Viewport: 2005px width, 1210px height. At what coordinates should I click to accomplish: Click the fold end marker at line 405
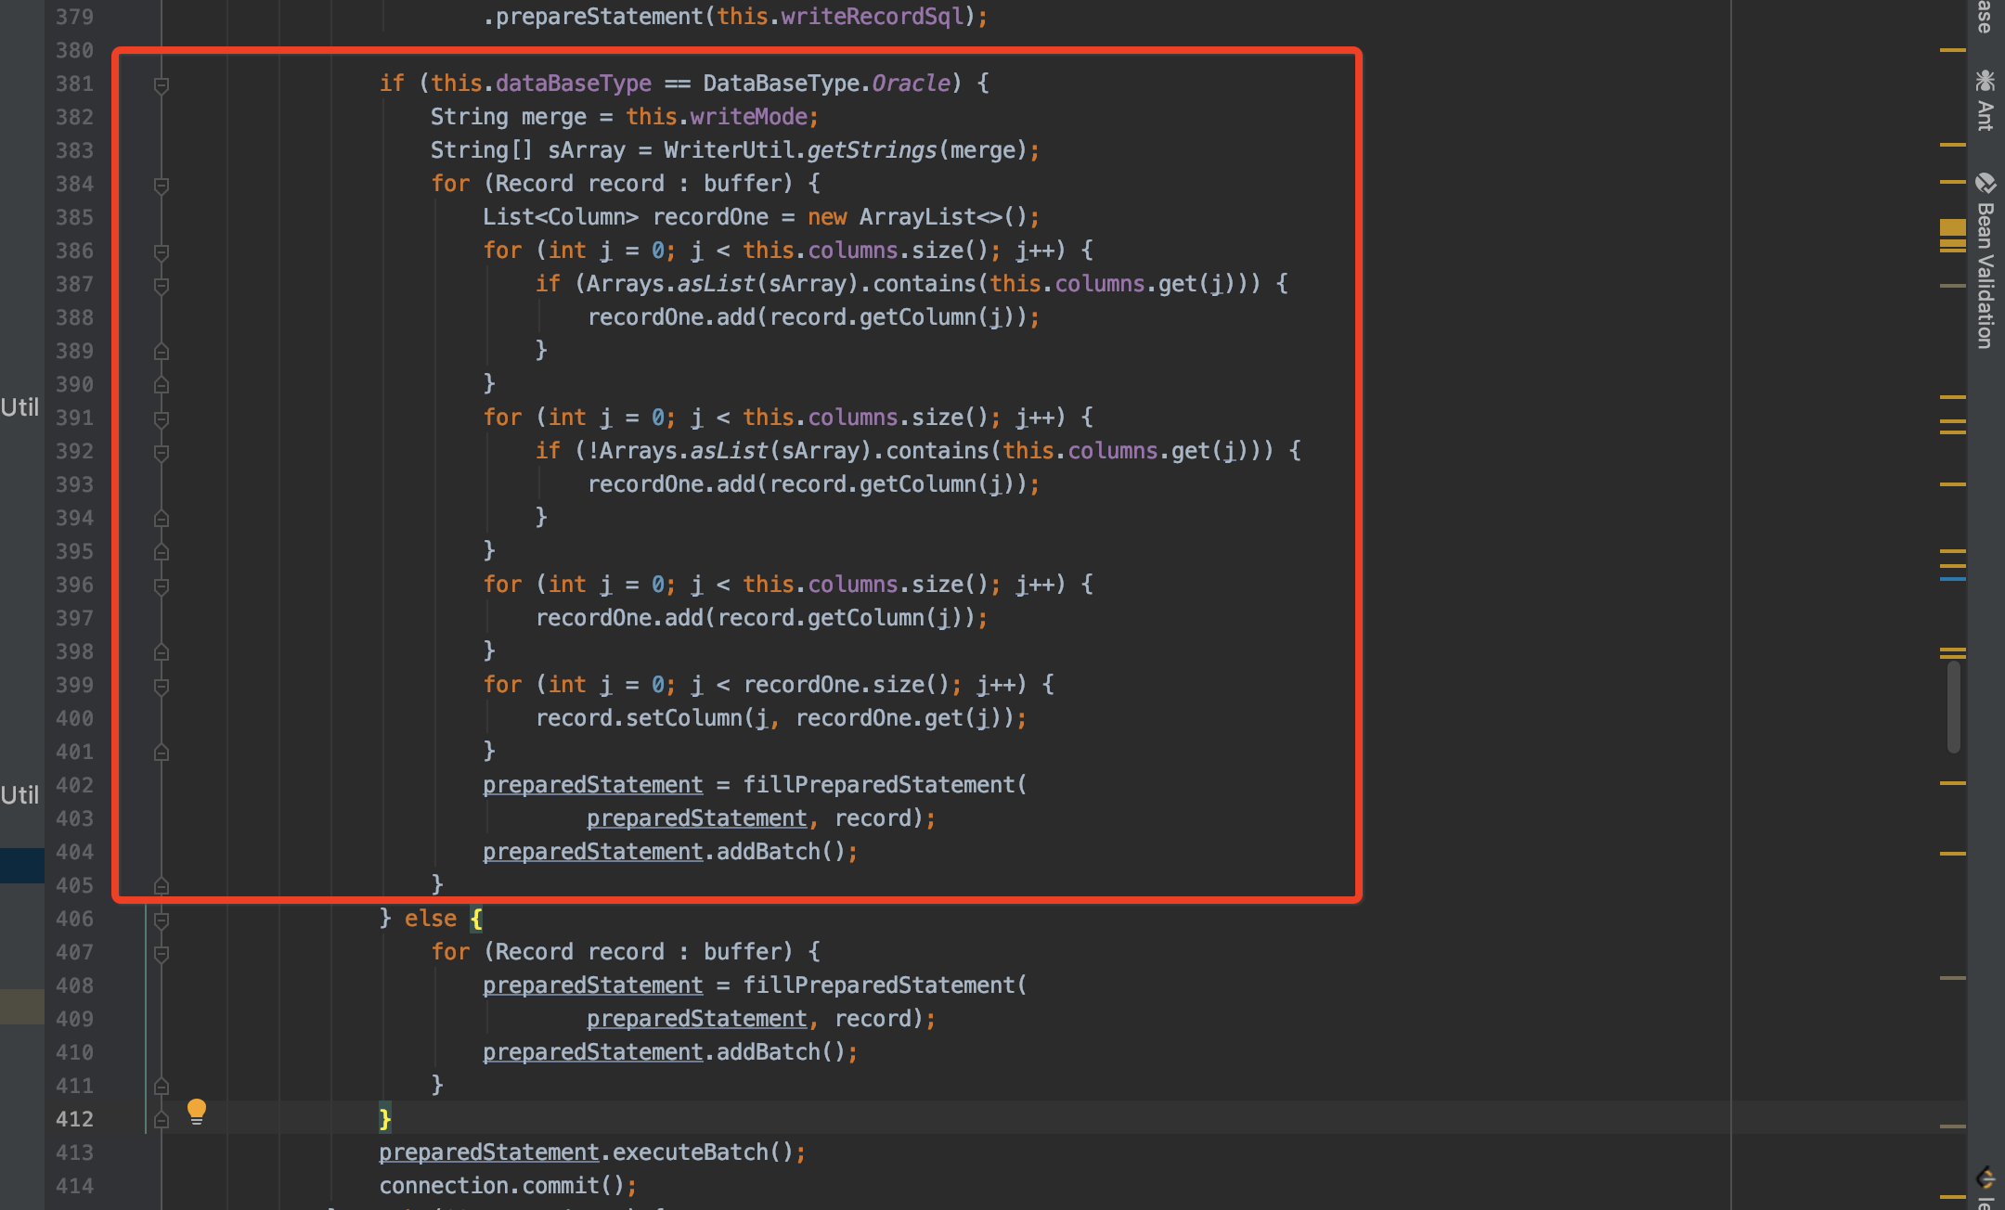[162, 885]
